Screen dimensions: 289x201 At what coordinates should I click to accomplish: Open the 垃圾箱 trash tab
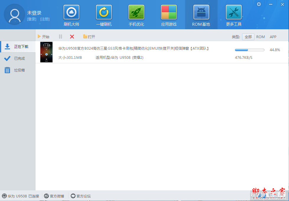pos(18,70)
